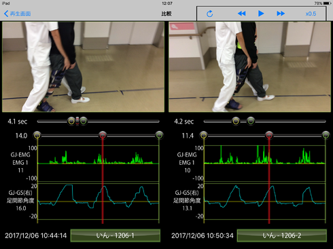Screen dimensions: 333x249
Task: Tap the right green EMG waveform chart
Action: [x=265, y=164]
